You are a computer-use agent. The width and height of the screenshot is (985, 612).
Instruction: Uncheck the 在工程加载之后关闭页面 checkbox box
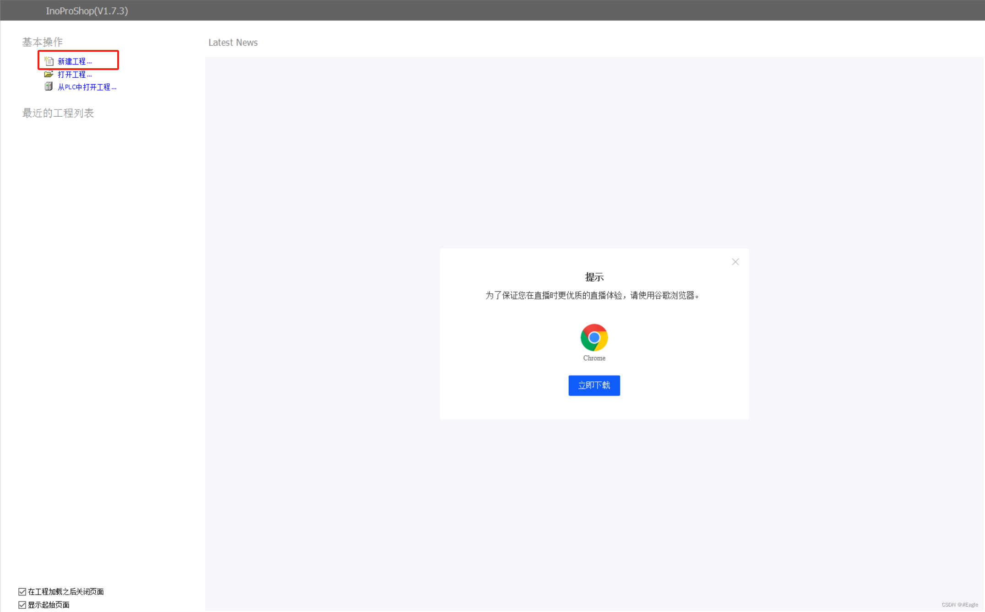click(x=22, y=591)
